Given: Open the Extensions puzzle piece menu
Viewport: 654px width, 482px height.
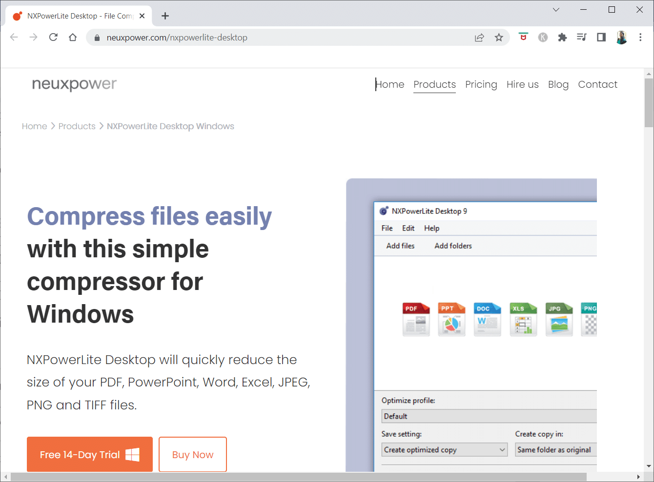Looking at the screenshot, I should tap(562, 37).
